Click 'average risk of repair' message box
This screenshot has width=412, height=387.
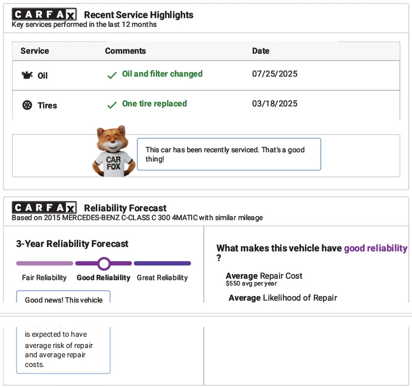64,350
